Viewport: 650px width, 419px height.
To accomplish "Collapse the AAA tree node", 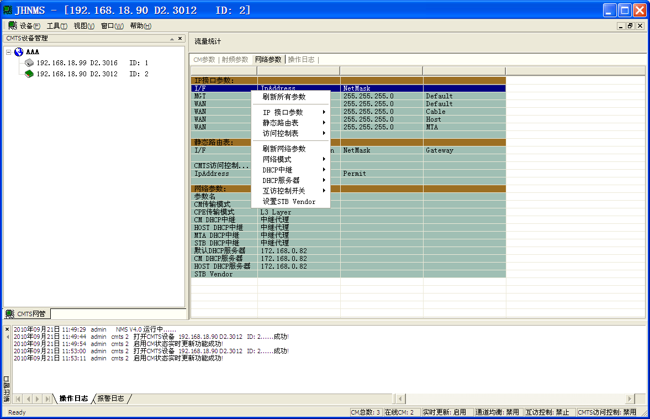I will pyautogui.click(x=9, y=52).
